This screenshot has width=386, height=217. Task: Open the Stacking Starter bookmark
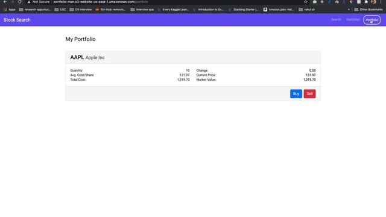[244, 10]
